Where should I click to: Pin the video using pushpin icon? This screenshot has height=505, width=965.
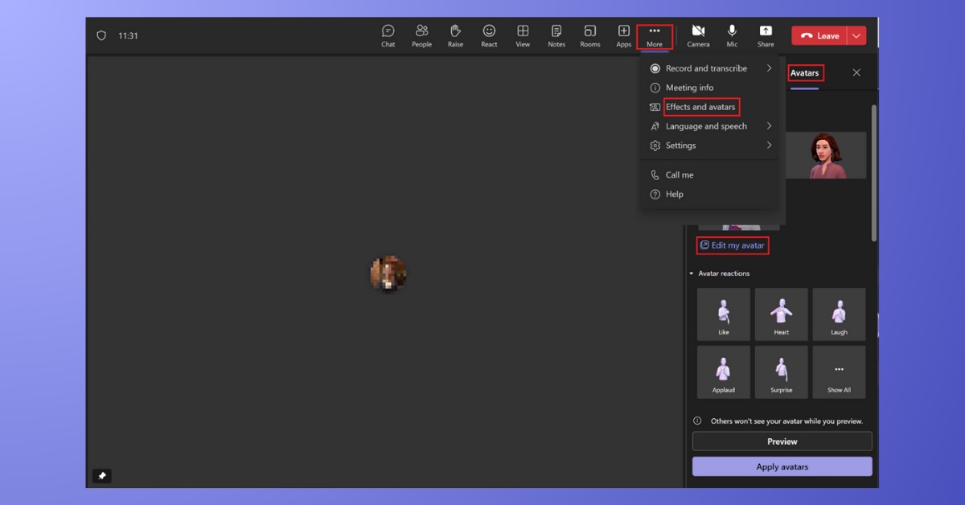(102, 476)
